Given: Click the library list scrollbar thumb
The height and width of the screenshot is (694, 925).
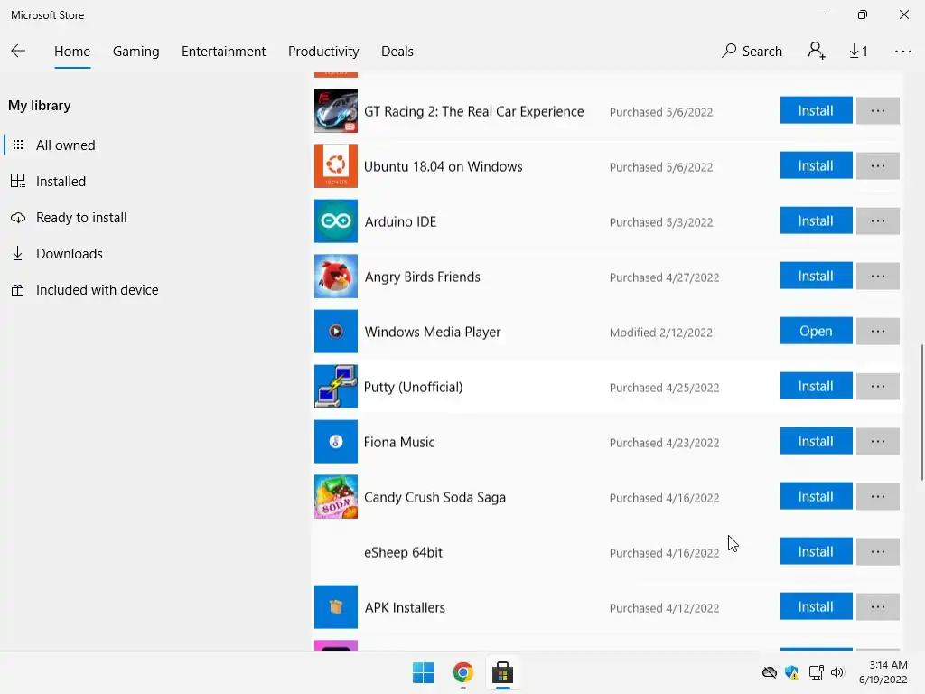Looking at the screenshot, I should click(921, 412).
